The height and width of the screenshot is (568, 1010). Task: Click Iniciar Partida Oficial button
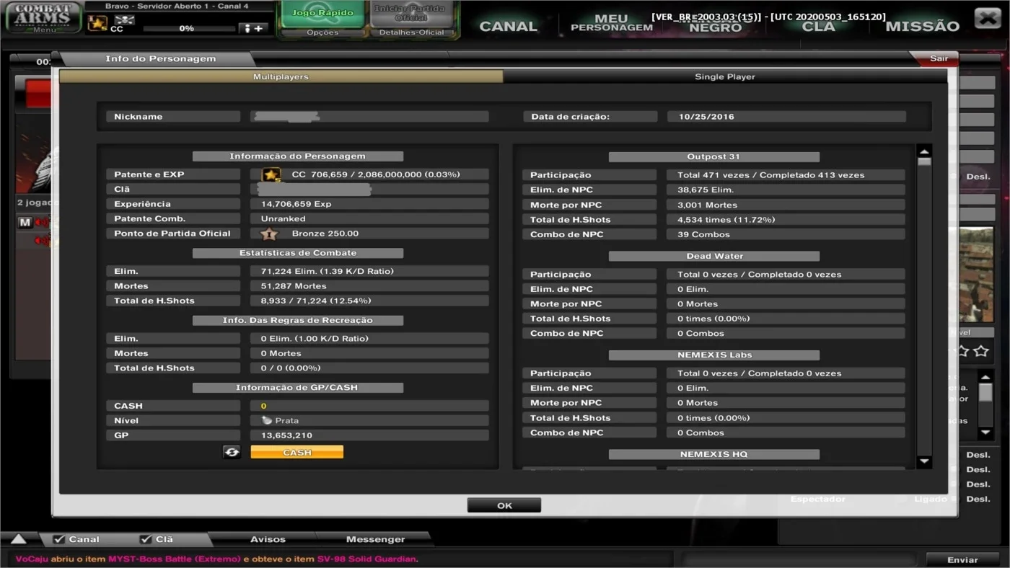[411, 13]
